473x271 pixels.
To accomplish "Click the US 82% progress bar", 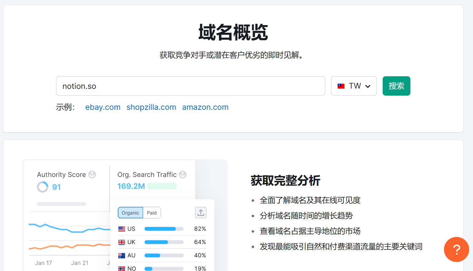I will [164, 229].
